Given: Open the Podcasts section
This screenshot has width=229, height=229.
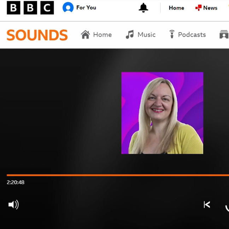Looking at the screenshot, I should [187, 35].
